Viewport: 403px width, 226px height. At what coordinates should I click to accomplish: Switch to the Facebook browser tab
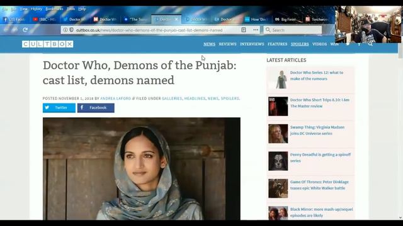point(14,19)
